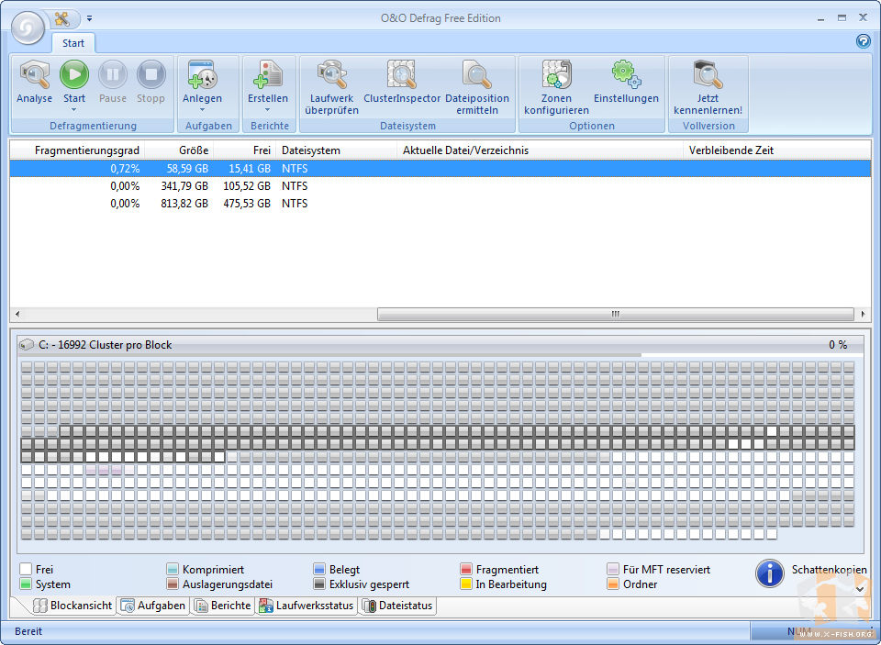The width and height of the screenshot is (881, 645).
Task: Sort by Frei column header
Action: pyautogui.click(x=244, y=150)
